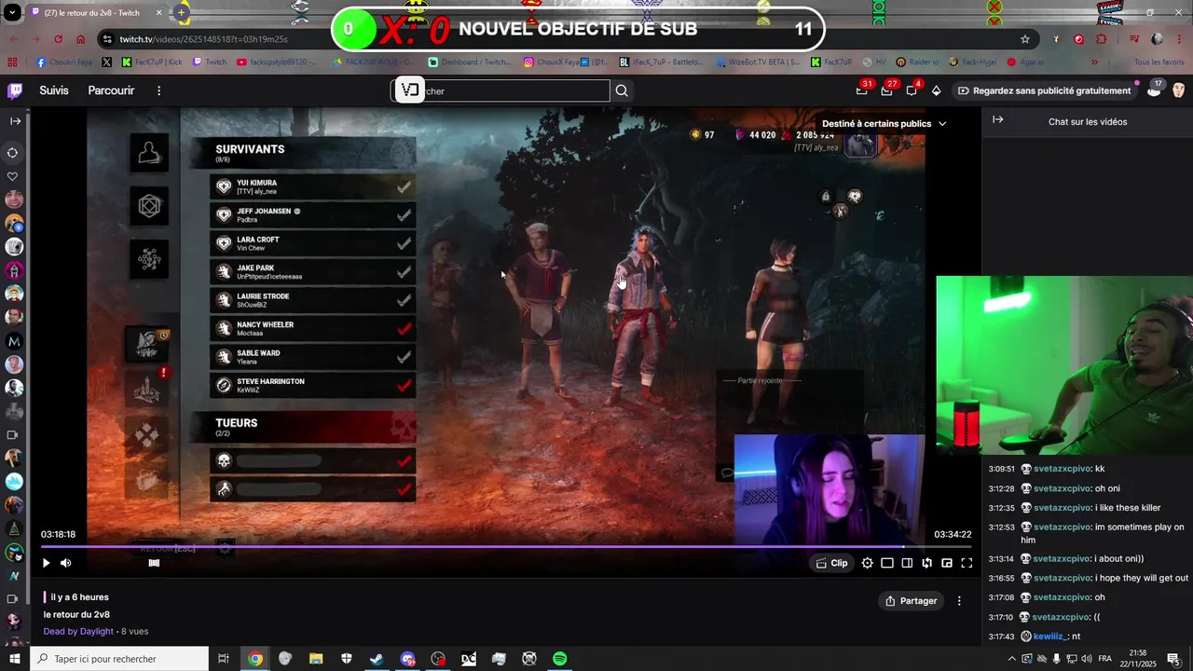Click svetazxcpivo username at 3:09:51
Image resolution: width=1193 pixels, height=671 pixels.
tap(1062, 469)
